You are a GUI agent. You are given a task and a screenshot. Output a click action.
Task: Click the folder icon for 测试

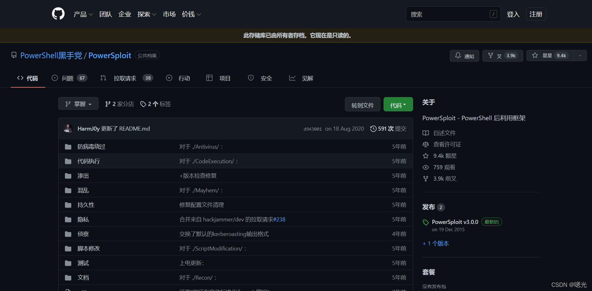click(x=68, y=263)
